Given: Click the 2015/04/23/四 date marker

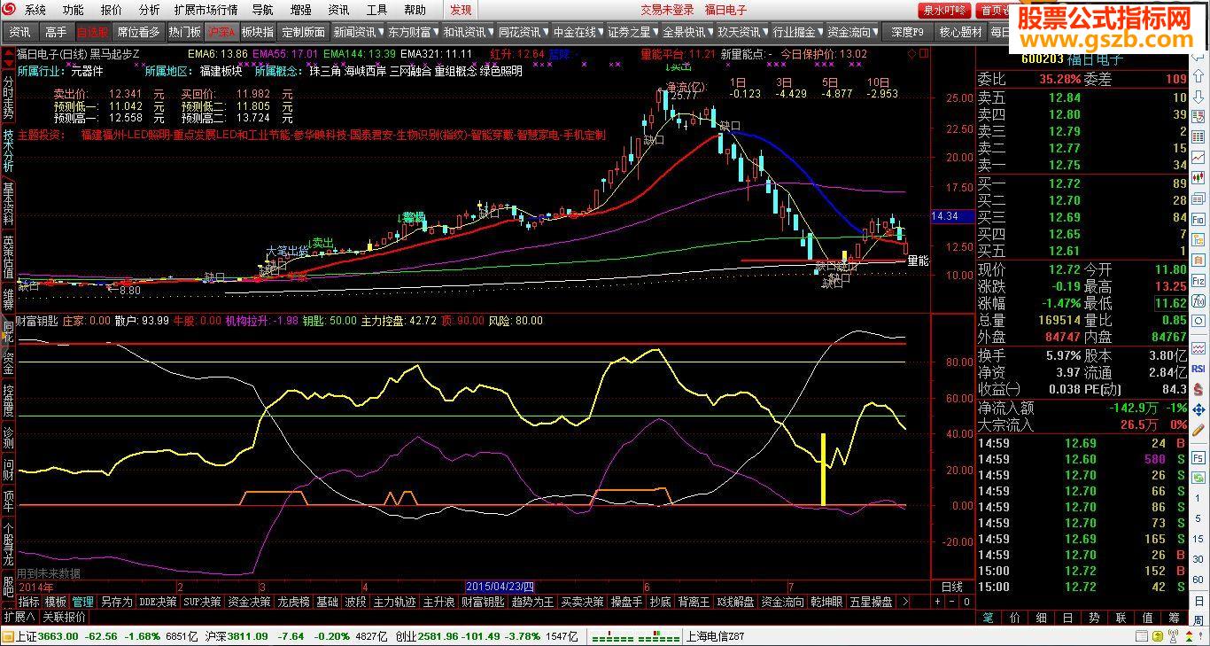Looking at the screenshot, I should pyautogui.click(x=500, y=587).
